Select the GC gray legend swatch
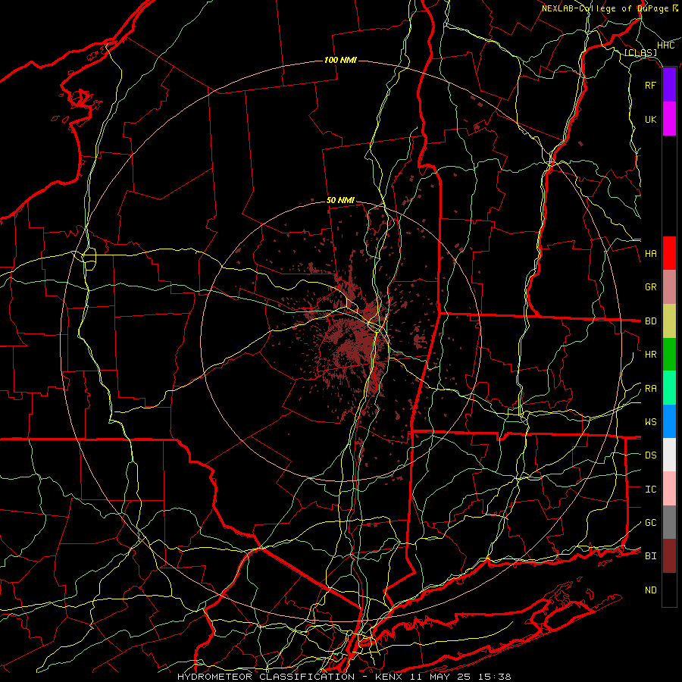Screen dimensions: 682x682 pos(669,522)
